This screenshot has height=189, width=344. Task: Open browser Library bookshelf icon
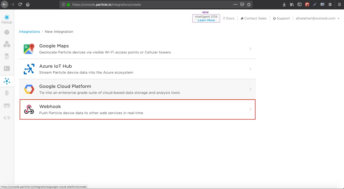coord(292,4)
